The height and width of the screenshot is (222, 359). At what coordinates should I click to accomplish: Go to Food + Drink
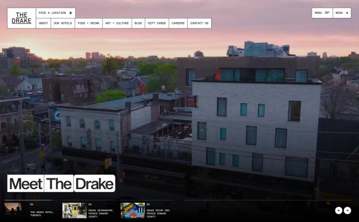[x=89, y=23]
